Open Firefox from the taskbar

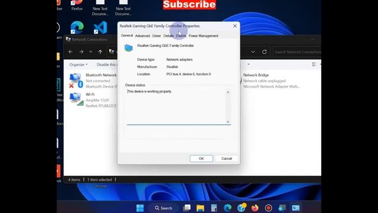255,208
